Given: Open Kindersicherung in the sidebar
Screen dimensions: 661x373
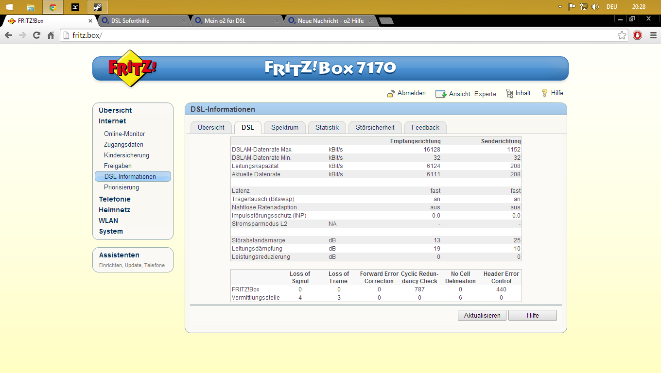Looking at the screenshot, I should point(126,155).
